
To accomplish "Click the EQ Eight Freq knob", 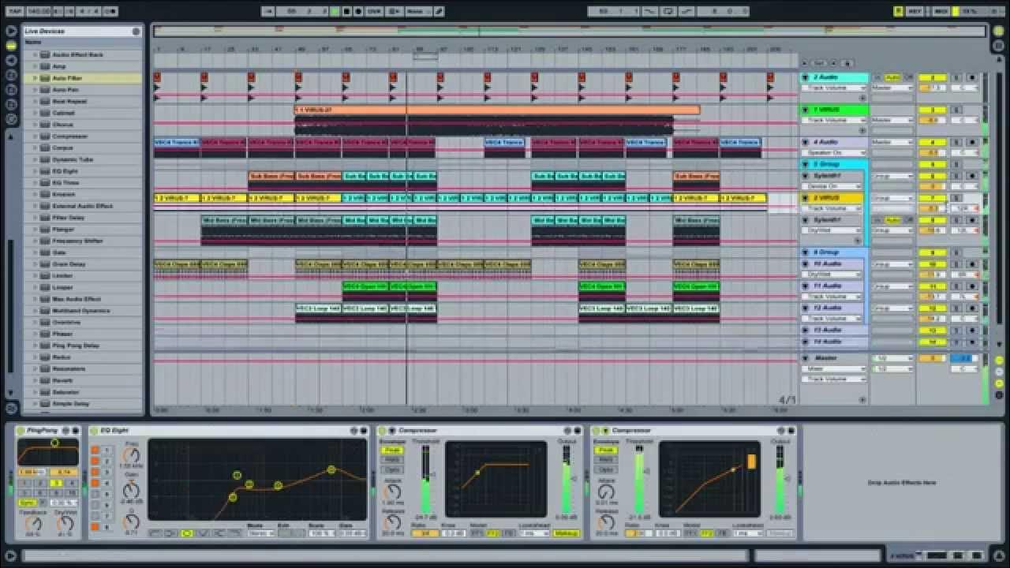I will (132, 456).
